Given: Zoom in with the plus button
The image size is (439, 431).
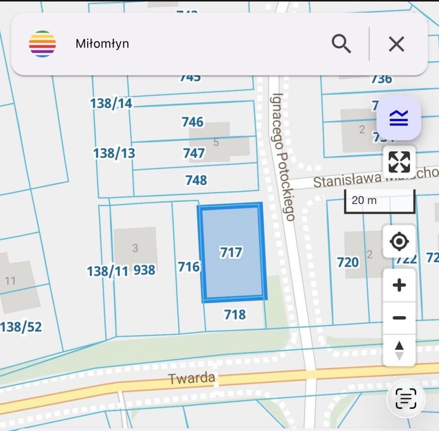Looking at the screenshot, I should pos(399,285).
